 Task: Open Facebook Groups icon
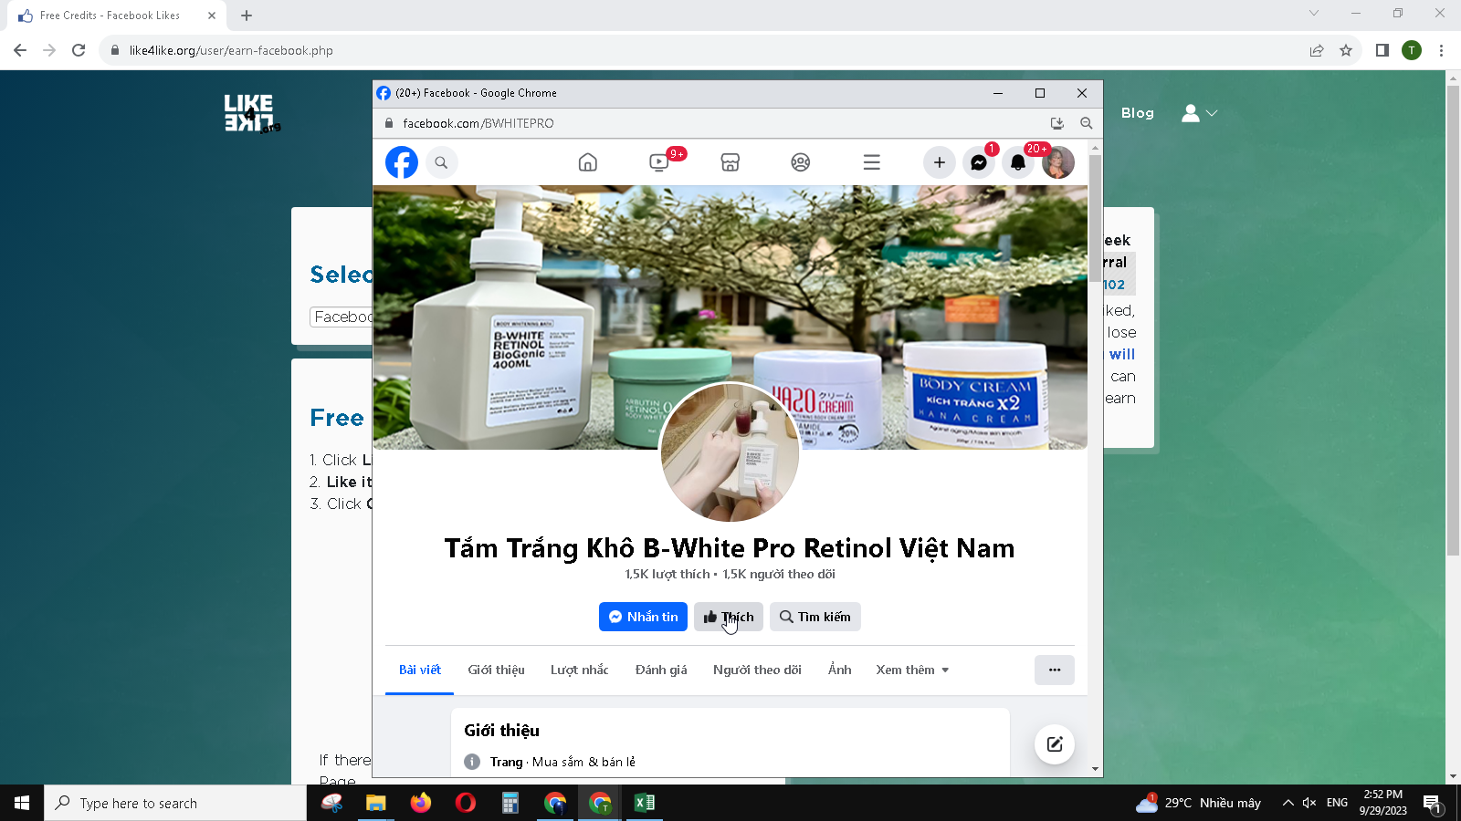coord(801,162)
